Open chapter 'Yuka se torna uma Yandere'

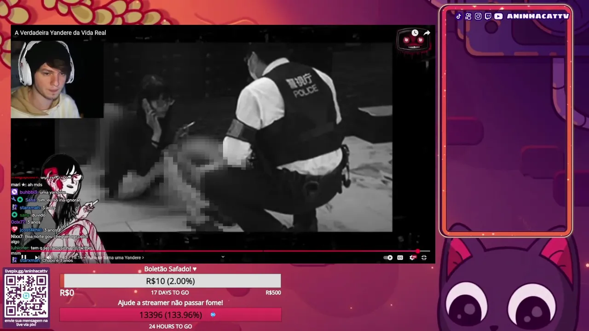click(115, 258)
